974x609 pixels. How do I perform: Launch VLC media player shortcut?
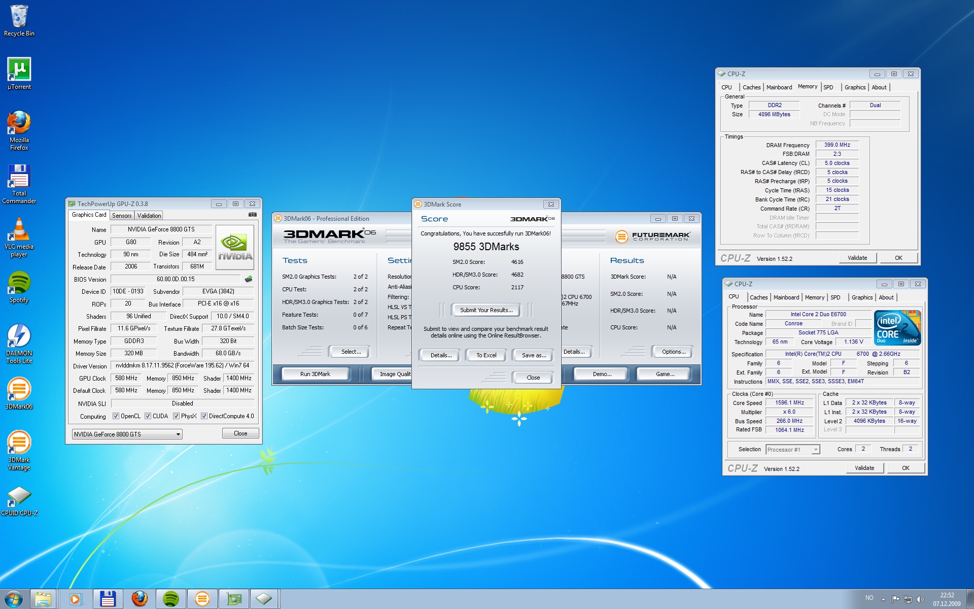tap(19, 237)
